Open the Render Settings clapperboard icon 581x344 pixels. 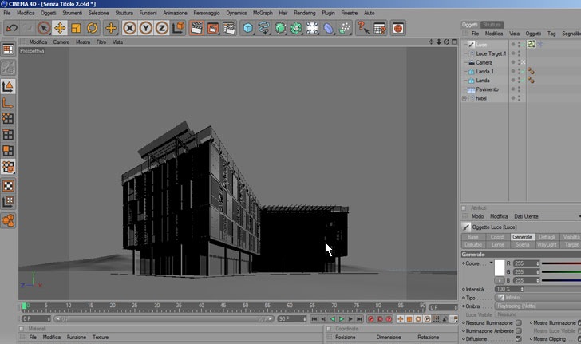pyautogui.click(x=229, y=28)
